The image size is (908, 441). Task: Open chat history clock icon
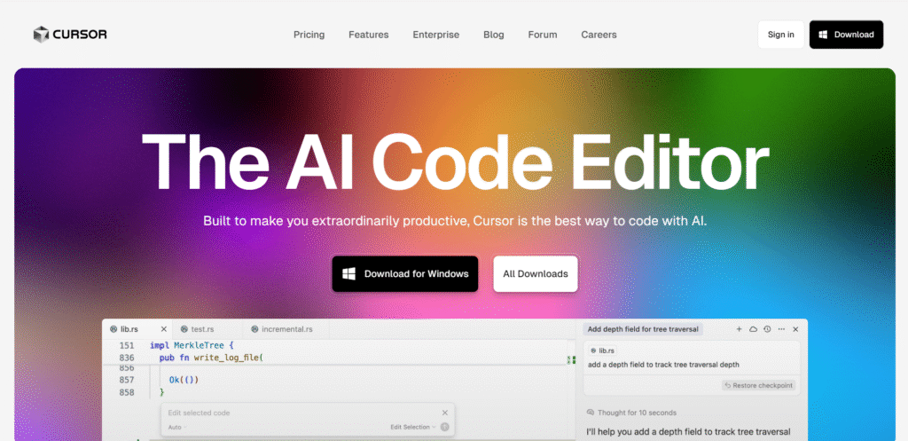tap(767, 329)
